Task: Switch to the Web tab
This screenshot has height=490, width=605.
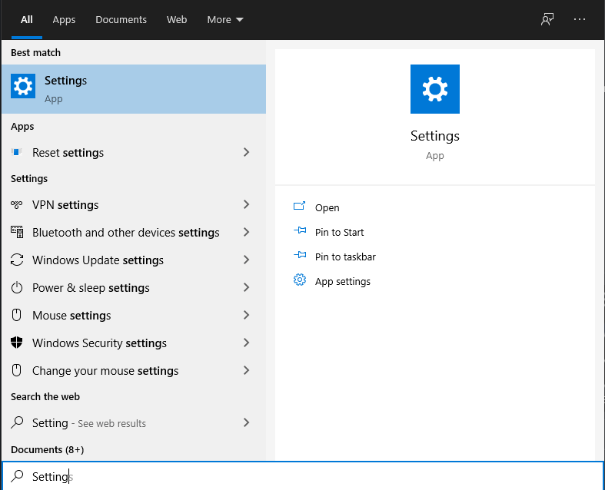Action: pos(177,20)
